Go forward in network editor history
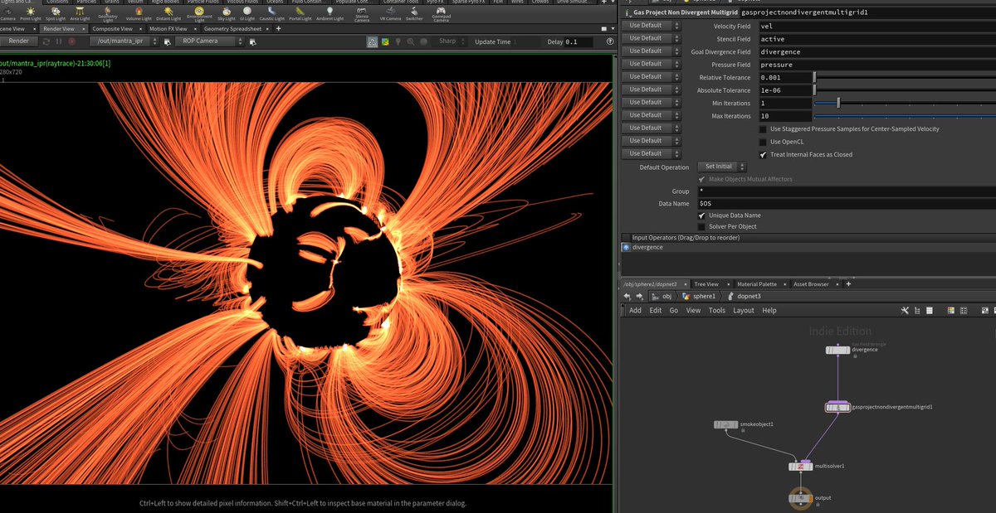The width and height of the screenshot is (996, 513). pos(640,296)
